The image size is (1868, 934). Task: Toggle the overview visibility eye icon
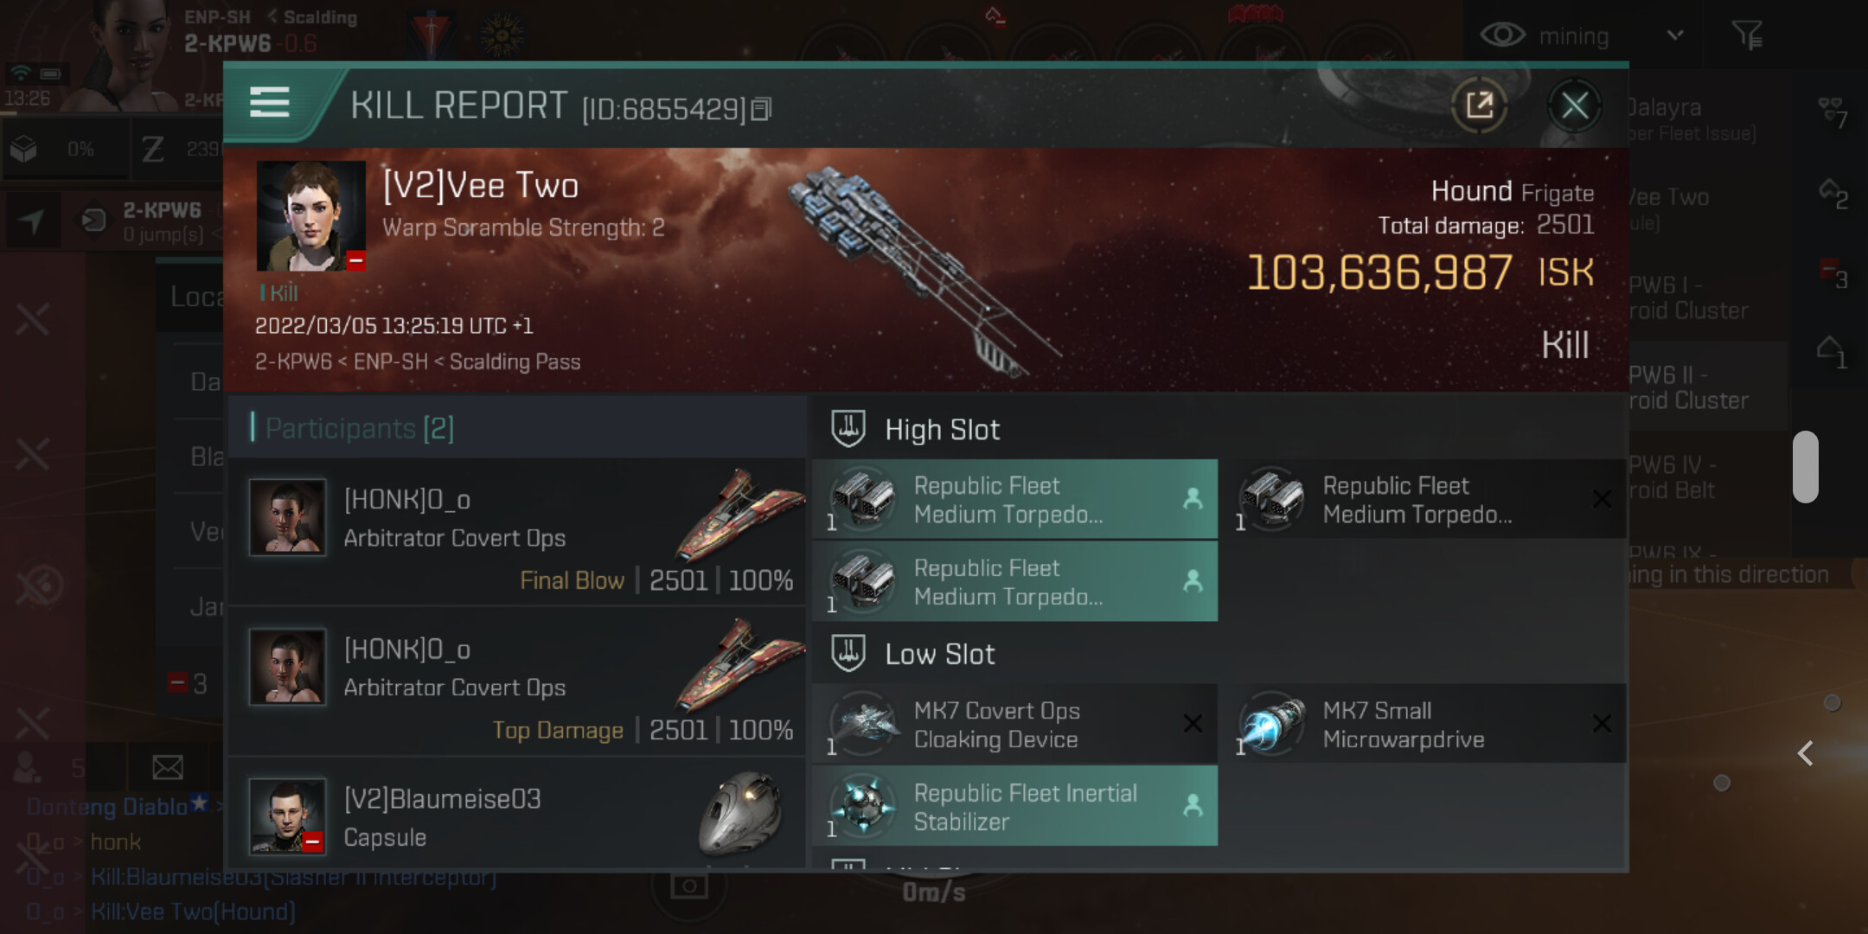1503,35
